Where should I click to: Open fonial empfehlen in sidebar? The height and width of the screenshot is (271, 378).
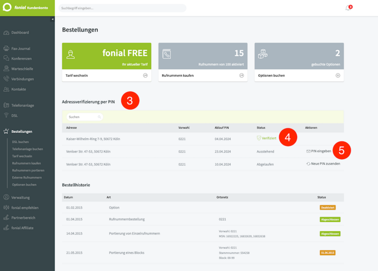(25, 208)
